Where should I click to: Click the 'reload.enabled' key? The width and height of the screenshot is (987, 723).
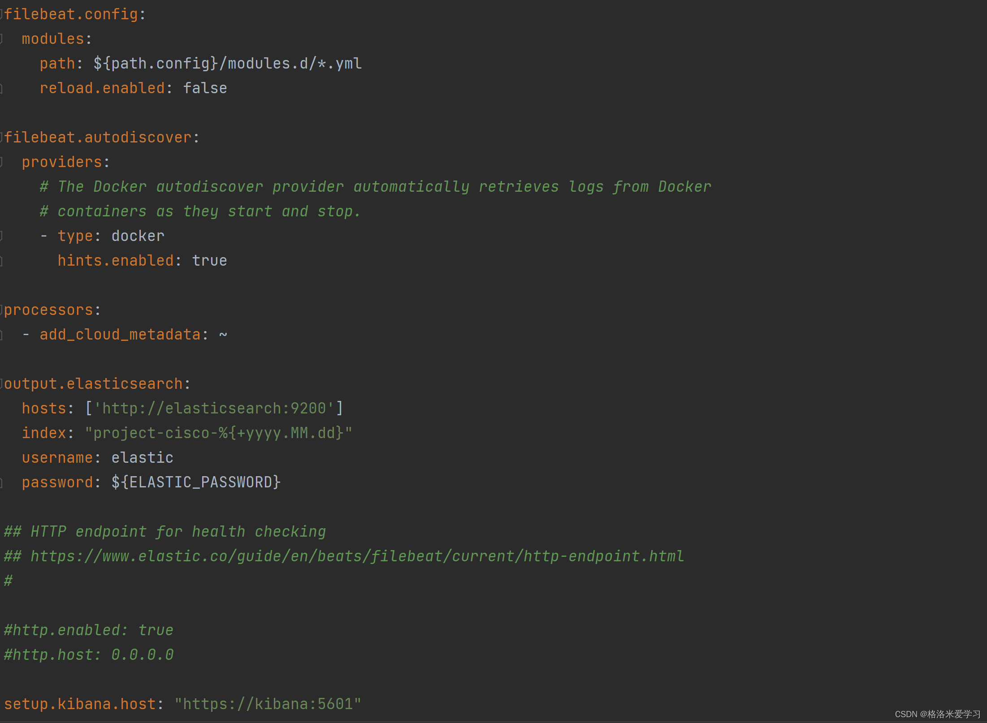pyautogui.click(x=102, y=88)
